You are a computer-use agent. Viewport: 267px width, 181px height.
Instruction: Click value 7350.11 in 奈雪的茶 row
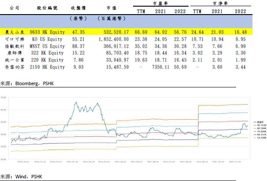[160, 67]
